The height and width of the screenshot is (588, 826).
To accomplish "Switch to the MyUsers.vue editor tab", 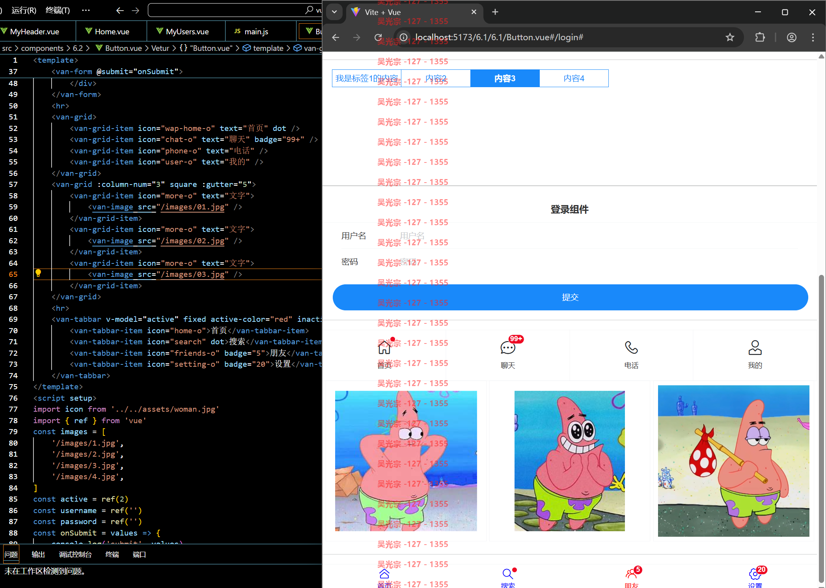I will [186, 32].
